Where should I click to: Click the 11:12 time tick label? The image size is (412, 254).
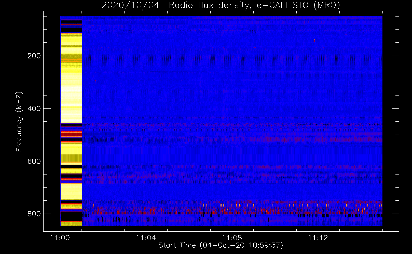318,238
